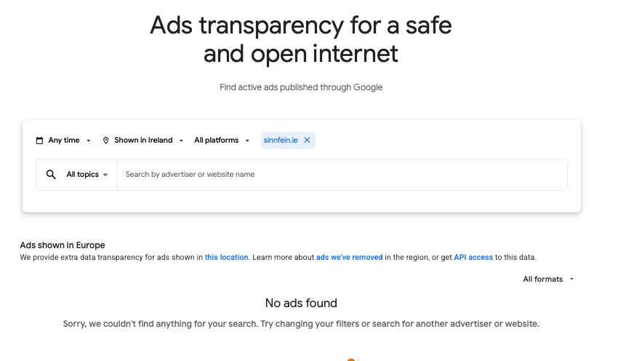
Task: Expand the All topics selector
Action: point(87,175)
